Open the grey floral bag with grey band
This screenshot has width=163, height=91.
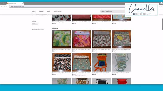(101, 39)
